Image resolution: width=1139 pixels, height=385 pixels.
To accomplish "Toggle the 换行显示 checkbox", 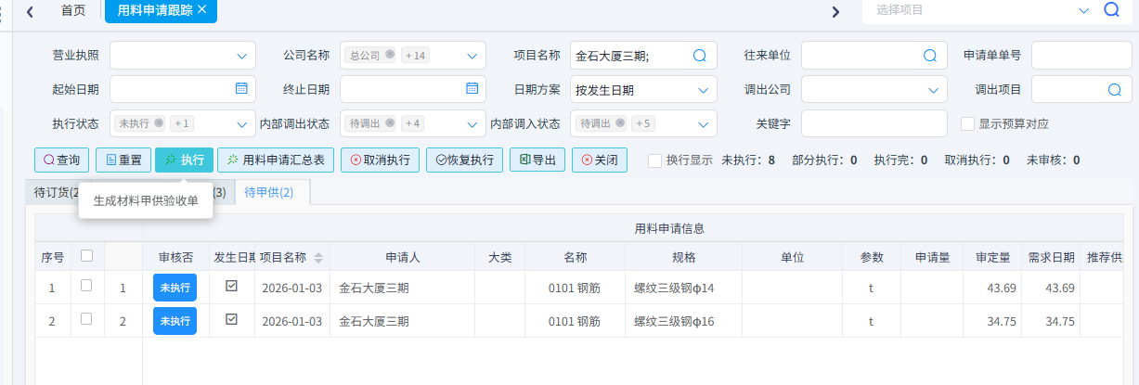I will coord(655,160).
